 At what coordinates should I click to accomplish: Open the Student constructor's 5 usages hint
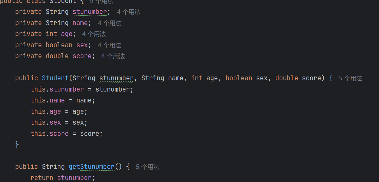(x=350, y=78)
